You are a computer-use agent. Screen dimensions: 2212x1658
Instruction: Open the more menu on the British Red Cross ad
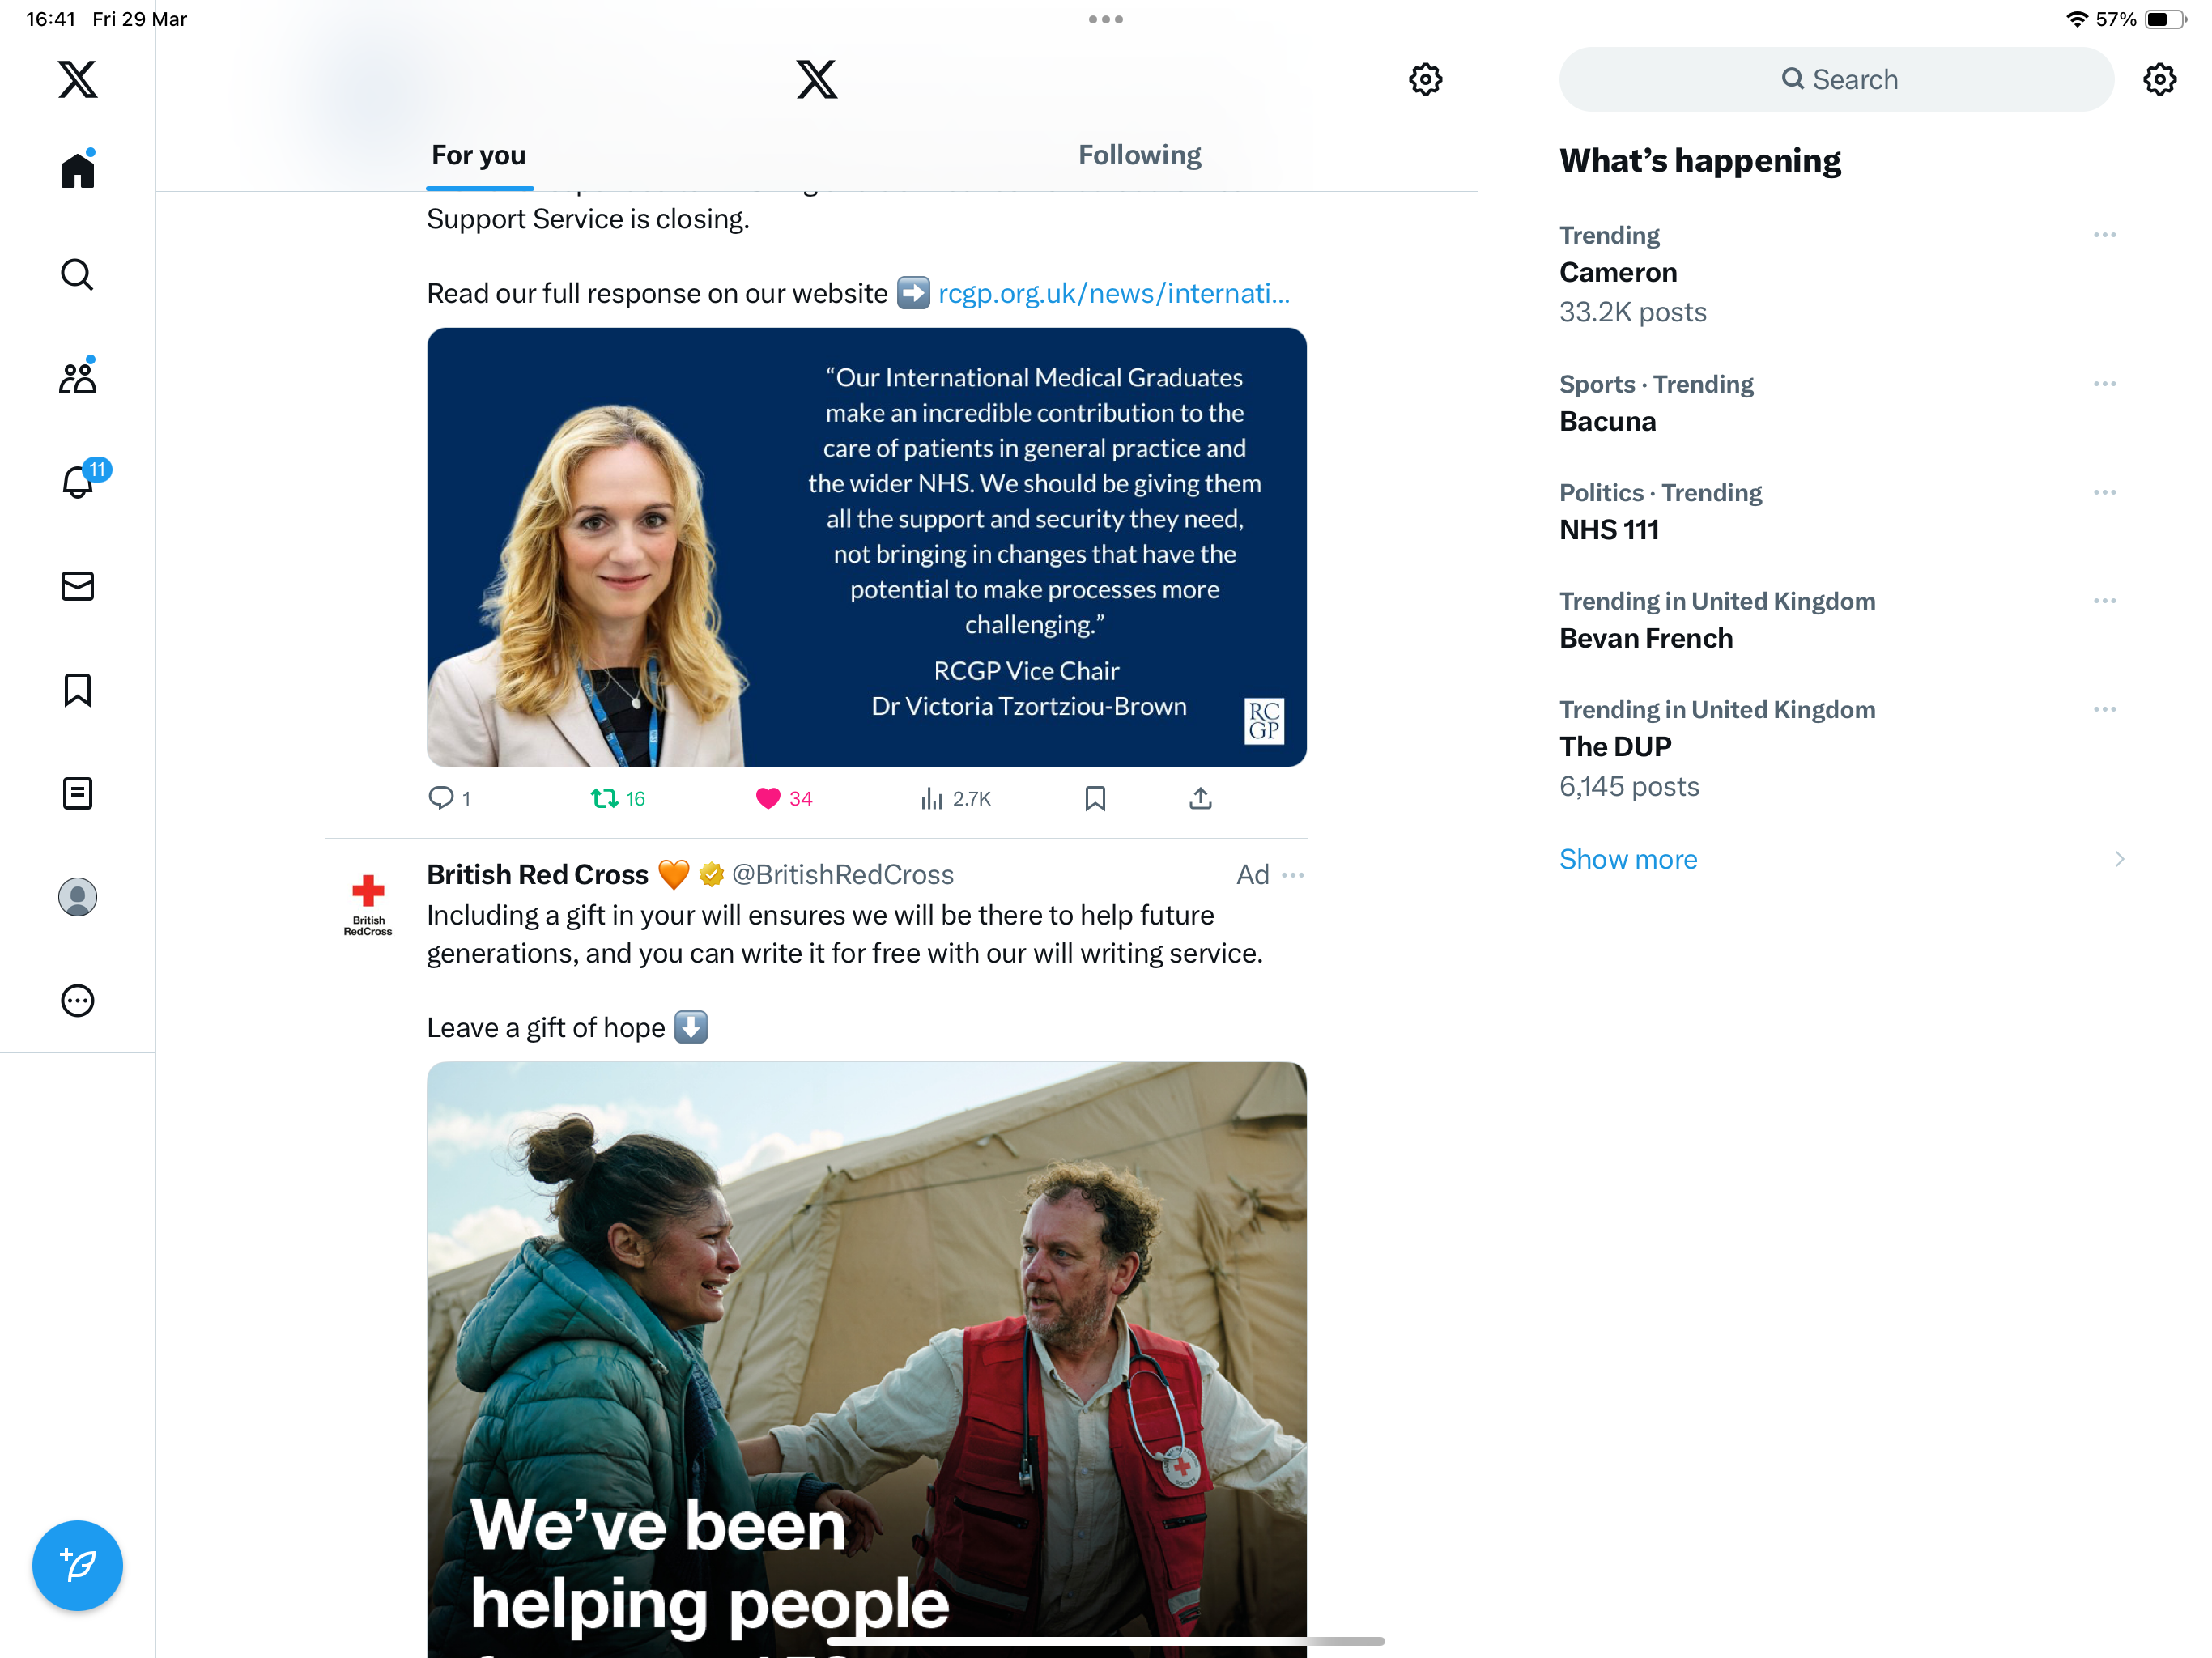click(1293, 875)
